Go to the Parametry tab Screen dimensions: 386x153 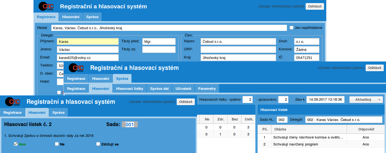click(x=207, y=89)
